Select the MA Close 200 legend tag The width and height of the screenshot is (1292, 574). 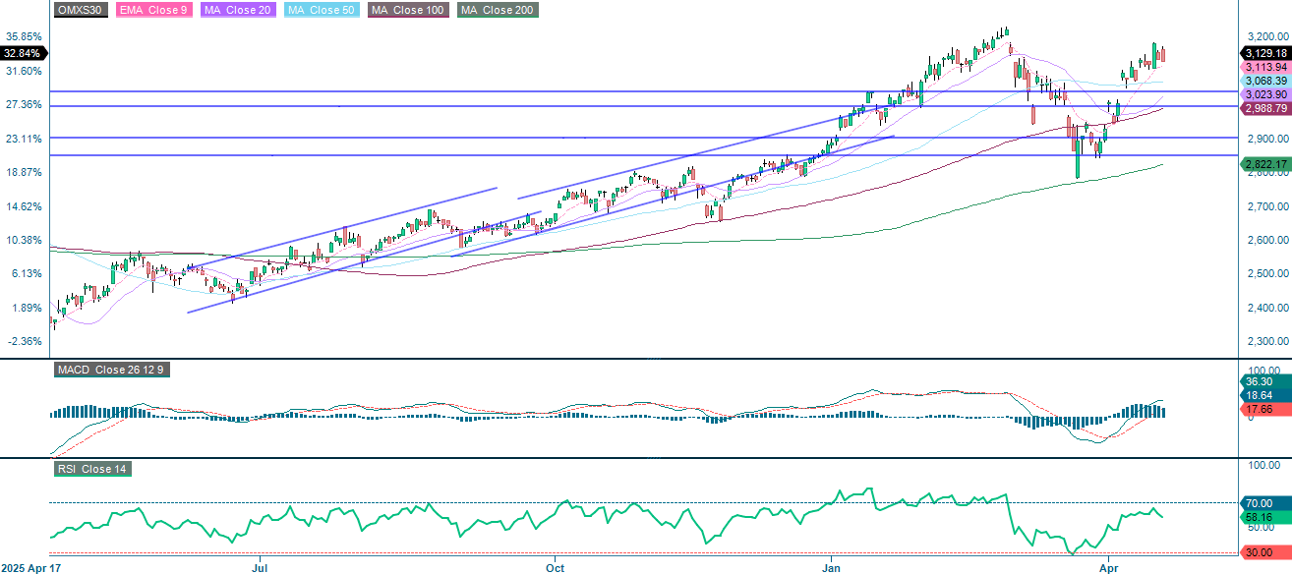point(497,10)
